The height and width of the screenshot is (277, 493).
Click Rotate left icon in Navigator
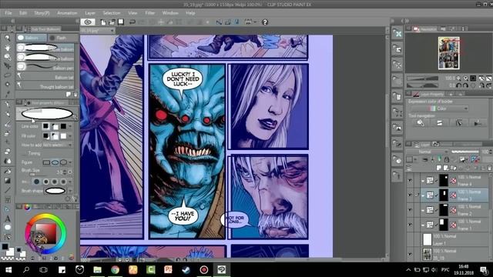(x=459, y=85)
